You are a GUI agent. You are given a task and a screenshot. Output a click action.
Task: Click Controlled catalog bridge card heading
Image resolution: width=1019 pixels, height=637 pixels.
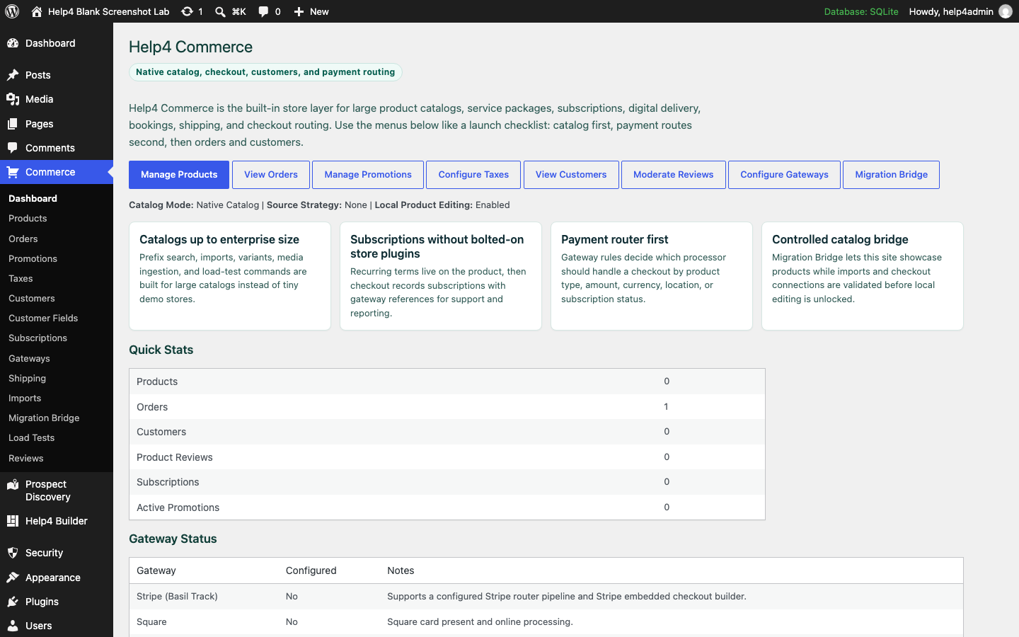pos(840,239)
